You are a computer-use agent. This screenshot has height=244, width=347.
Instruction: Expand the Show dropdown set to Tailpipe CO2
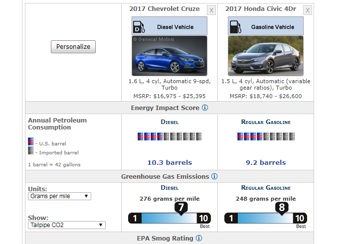pyautogui.click(x=67, y=225)
